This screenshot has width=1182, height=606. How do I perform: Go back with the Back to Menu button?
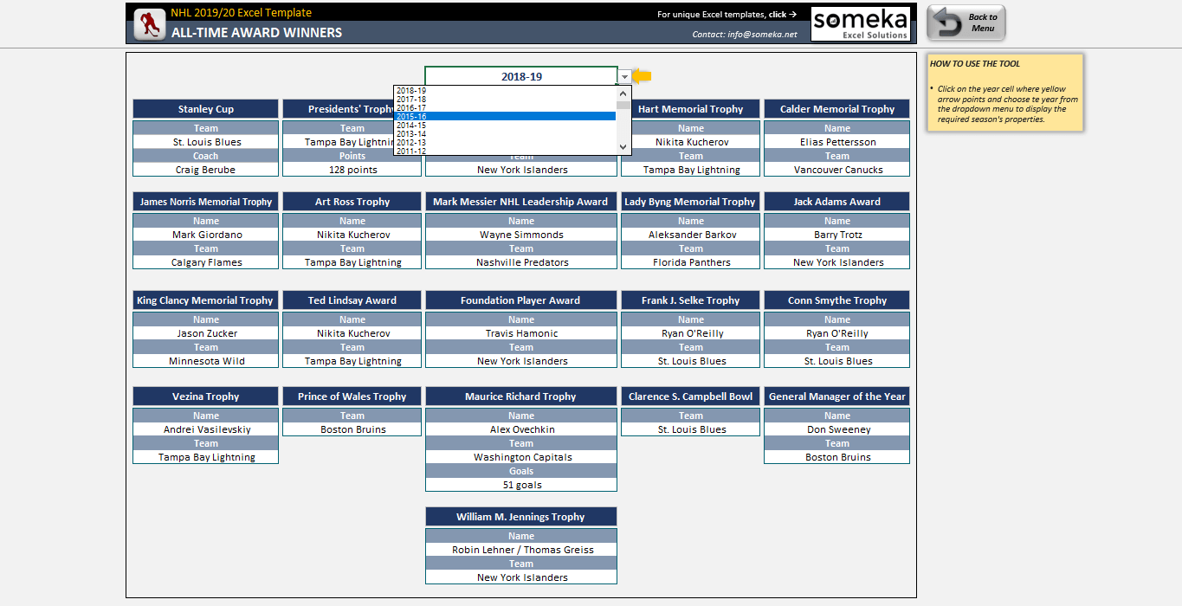click(966, 23)
